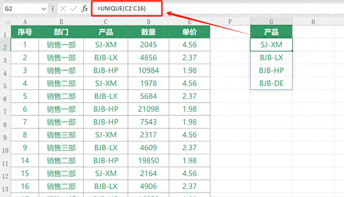Click product cell BJB-HP in row 11
This screenshot has width=344, height=197.
106,161
